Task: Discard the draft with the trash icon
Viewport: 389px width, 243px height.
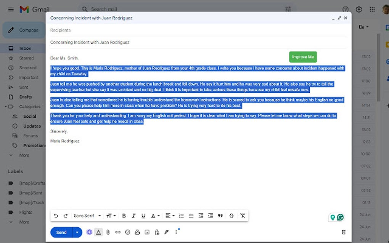Action: point(343,232)
